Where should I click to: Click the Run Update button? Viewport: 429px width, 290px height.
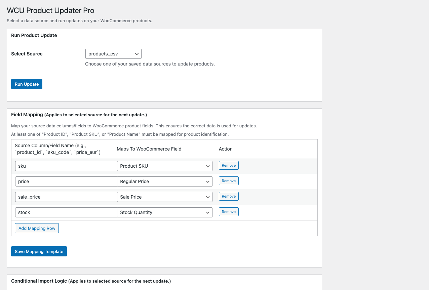[27, 84]
